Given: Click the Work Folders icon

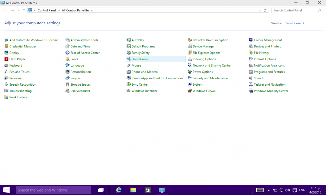Looking at the screenshot, I should click(x=6, y=97).
